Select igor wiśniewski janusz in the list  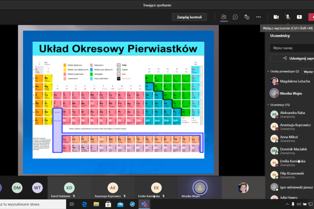coord(292,187)
